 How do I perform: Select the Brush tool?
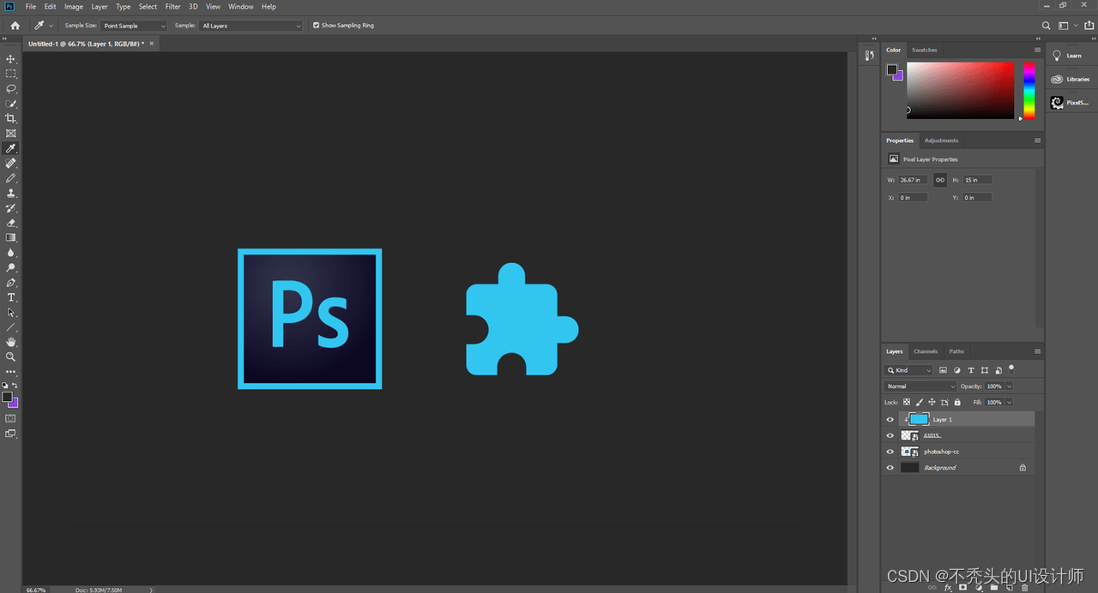pyautogui.click(x=11, y=178)
